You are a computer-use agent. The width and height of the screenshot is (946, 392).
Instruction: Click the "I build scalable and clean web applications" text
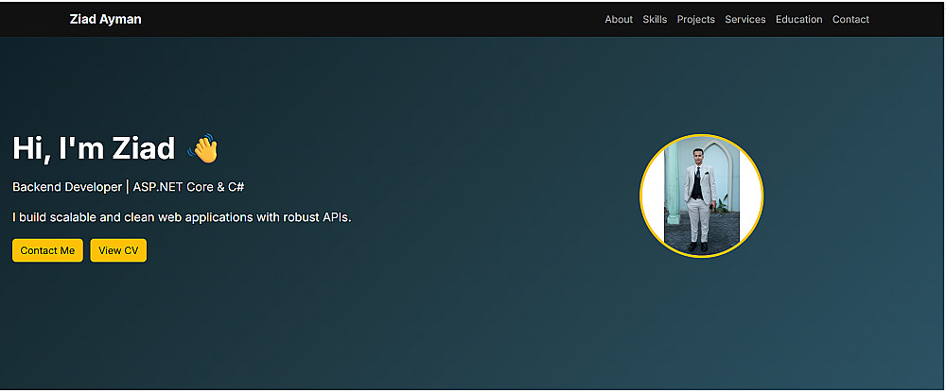(182, 217)
